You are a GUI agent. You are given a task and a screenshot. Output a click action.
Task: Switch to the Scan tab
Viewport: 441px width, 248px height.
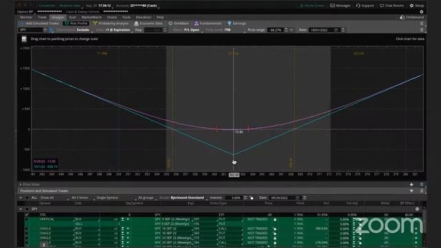coord(72,17)
